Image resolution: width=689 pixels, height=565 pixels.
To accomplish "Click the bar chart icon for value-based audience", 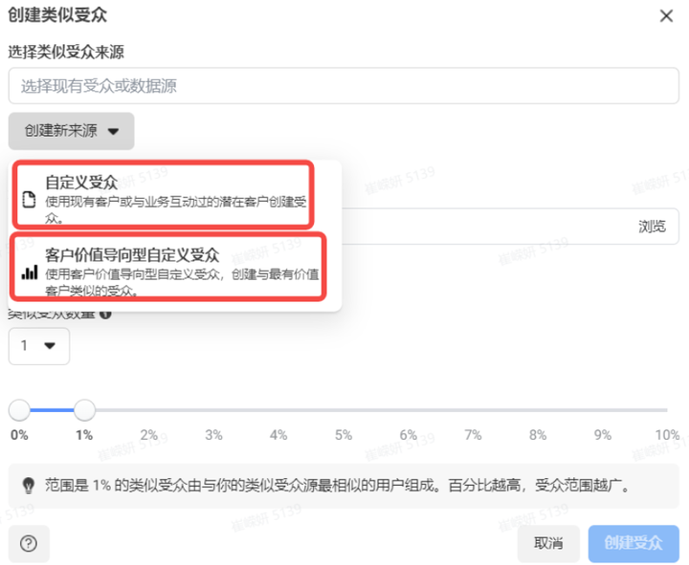I will [30, 272].
